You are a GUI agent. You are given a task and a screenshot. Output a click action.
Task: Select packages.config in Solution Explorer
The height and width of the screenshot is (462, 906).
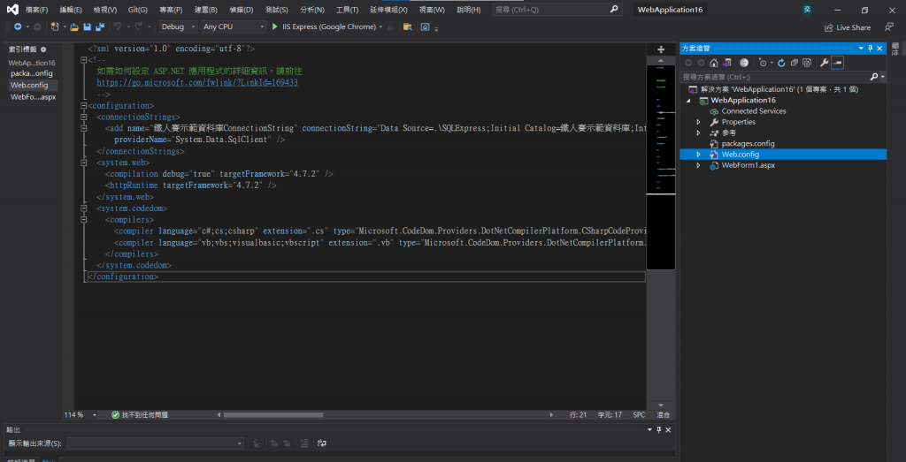[748, 144]
